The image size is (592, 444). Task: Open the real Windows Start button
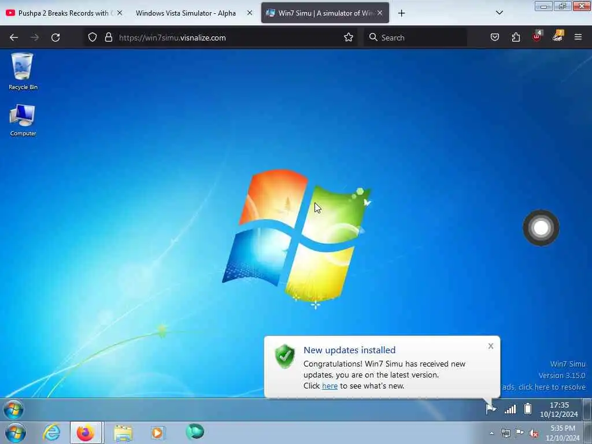coord(16,432)
